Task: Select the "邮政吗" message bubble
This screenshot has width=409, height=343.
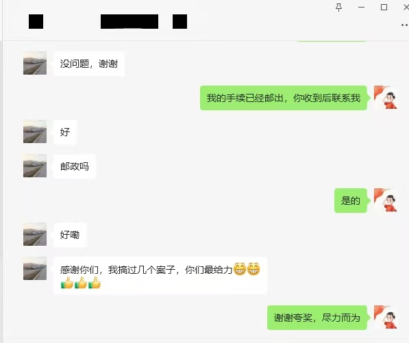Action: 75,166
